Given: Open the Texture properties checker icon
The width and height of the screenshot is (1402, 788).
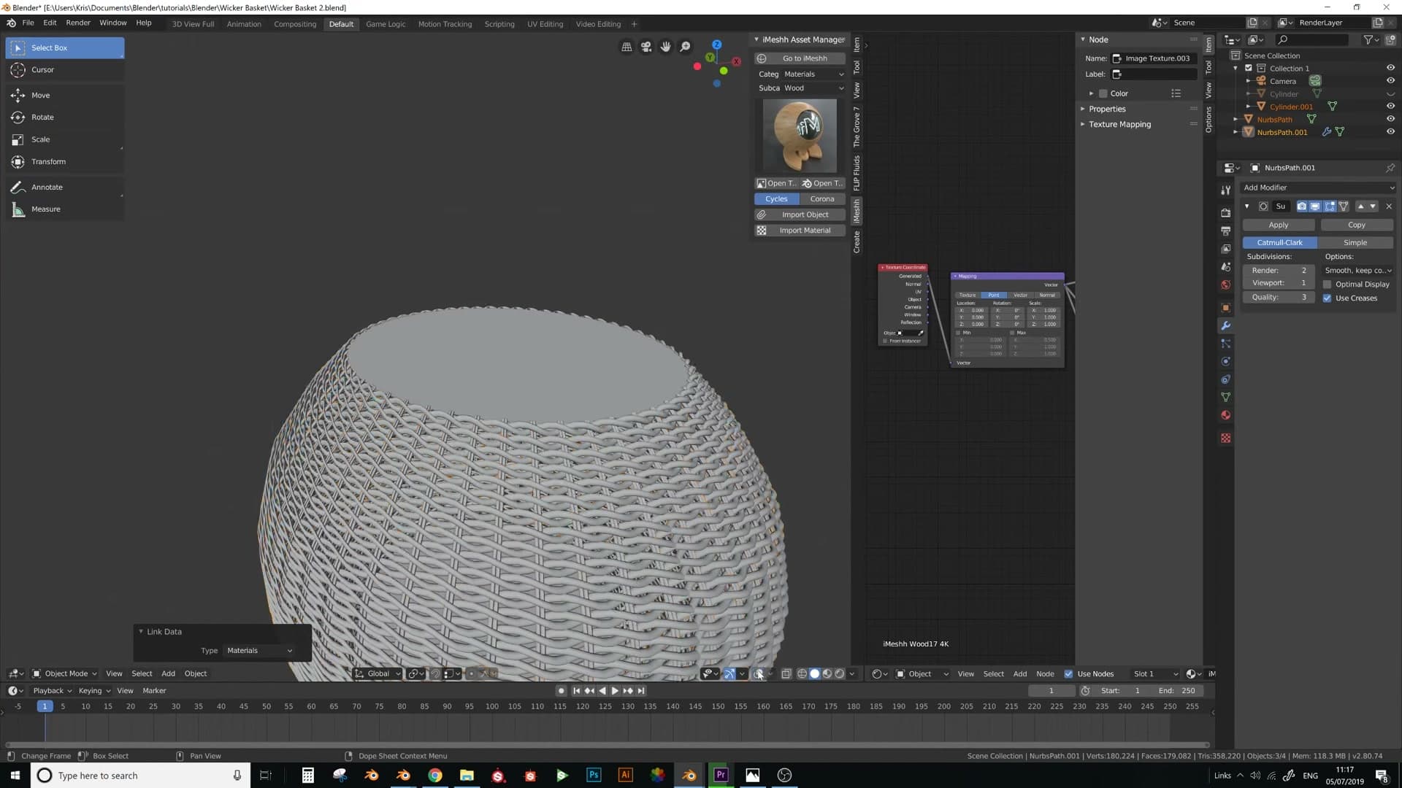Looking at the screenshot, I should (1226, 439).
